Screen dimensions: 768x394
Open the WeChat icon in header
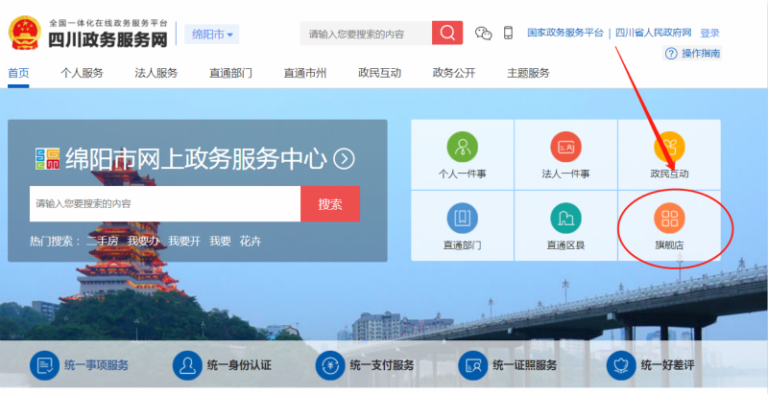[484, 34]
